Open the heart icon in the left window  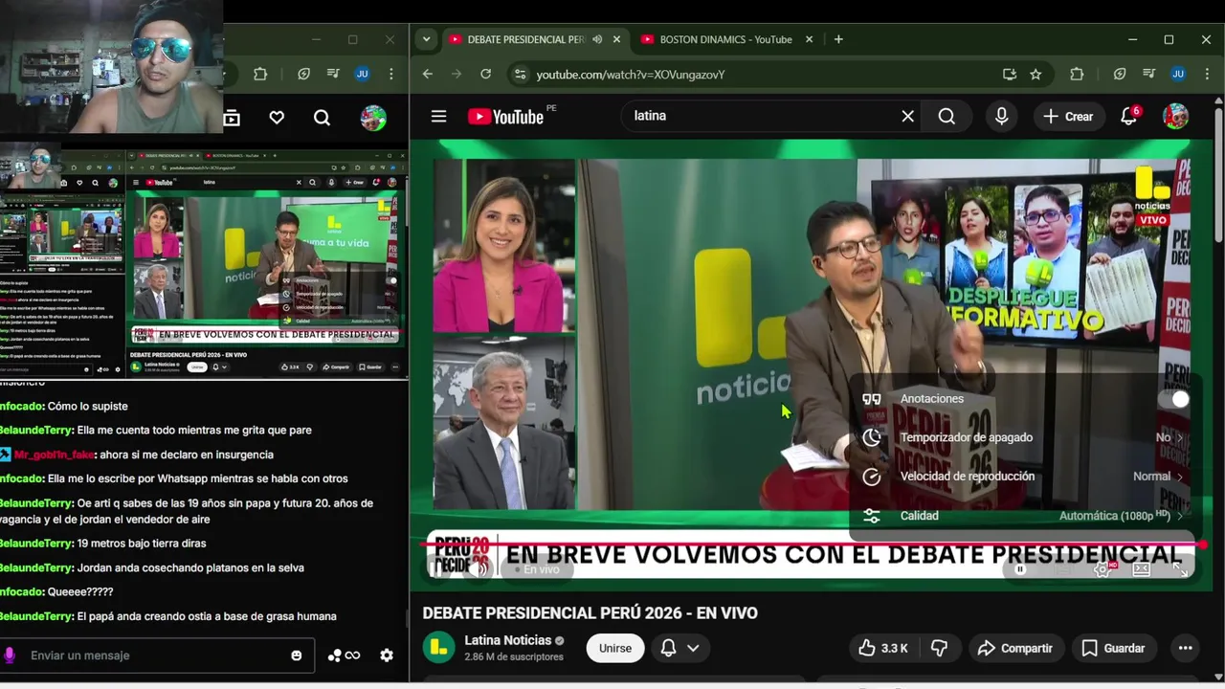[x=277, y=118]
